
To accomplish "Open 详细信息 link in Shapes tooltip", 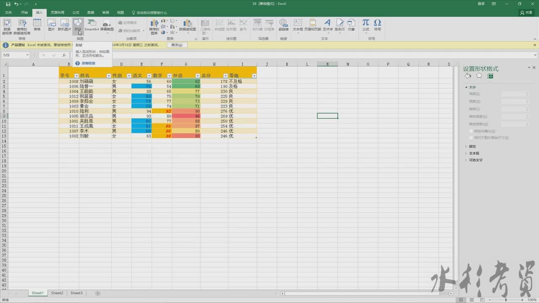I will 88,63.
